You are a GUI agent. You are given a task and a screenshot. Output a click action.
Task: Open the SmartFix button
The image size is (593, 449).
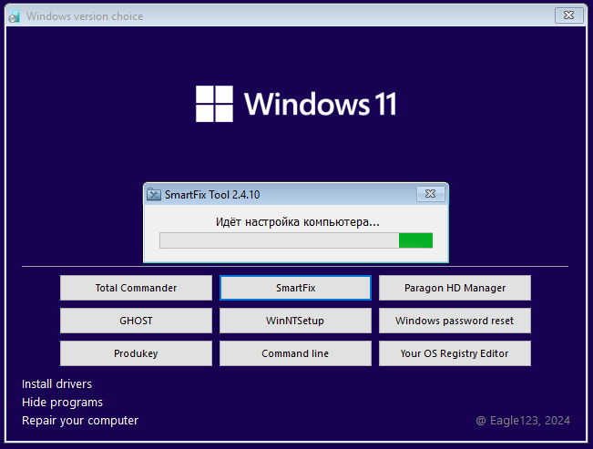pyautogui.click(x=295, y=288)
